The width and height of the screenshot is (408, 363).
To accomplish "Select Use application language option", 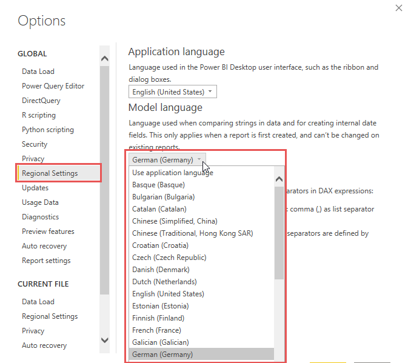I will click(201, 173).
